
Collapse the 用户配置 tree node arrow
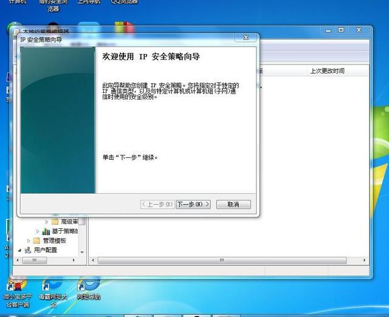[x=19, y=250]
